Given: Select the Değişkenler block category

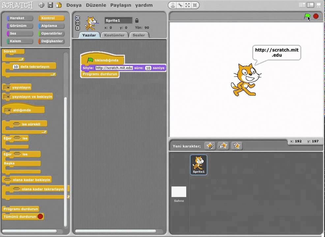Looking at the screenshot, I should coord(51,41).
